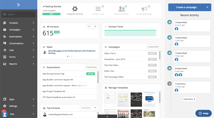The image size is (214, 118).
Task: Click the Create Campaign megaphone step icon
Action: point(144,9)
